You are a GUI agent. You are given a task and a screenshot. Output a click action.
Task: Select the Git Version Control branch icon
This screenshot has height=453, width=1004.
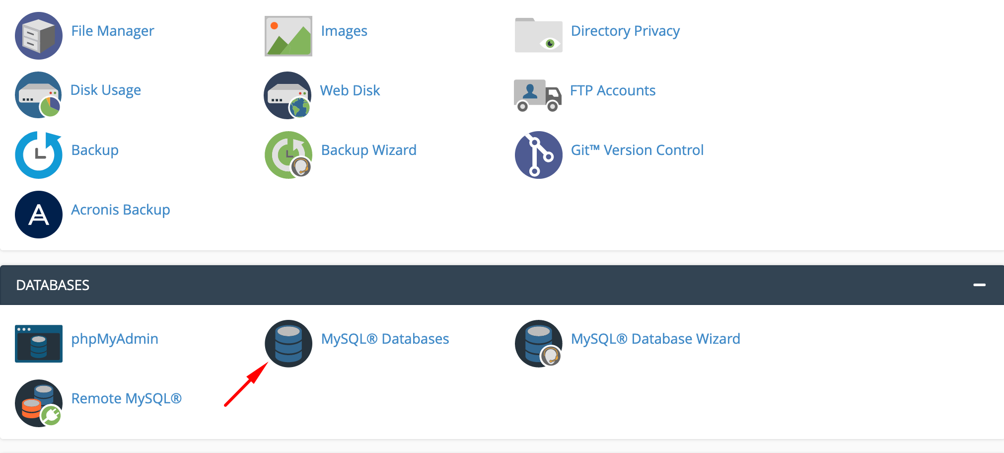click(538, 154)
